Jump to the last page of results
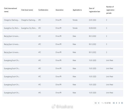The width and height of the screenshot is (125, 110). tap(122, 103)
